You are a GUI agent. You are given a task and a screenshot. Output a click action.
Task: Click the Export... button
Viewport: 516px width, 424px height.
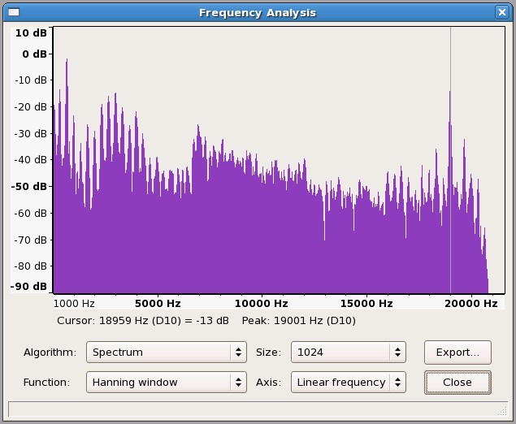(x=457, y=353)
